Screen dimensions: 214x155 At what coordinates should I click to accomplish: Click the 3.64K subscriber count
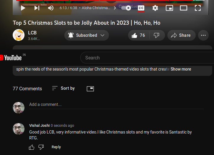point(34,39)
